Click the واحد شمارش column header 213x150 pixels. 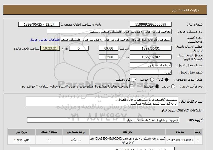coord(76,132)
